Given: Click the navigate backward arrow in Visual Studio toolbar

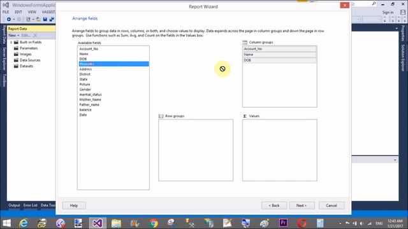Looking at the screenshot, I should click(8, 19).
